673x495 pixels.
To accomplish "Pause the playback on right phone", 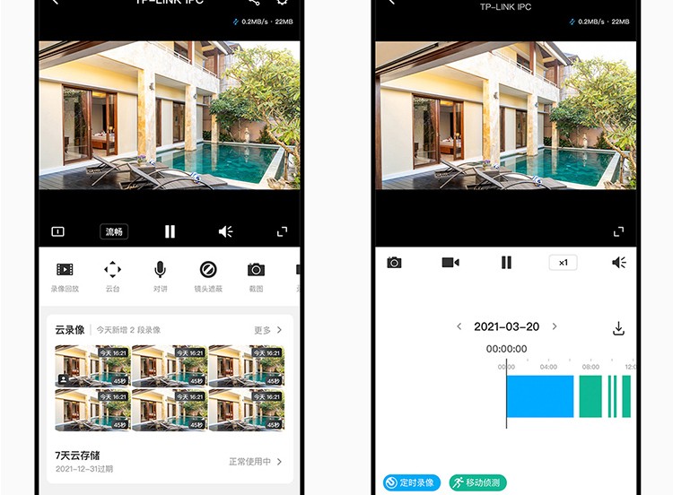I will click(x=506, y=263).
